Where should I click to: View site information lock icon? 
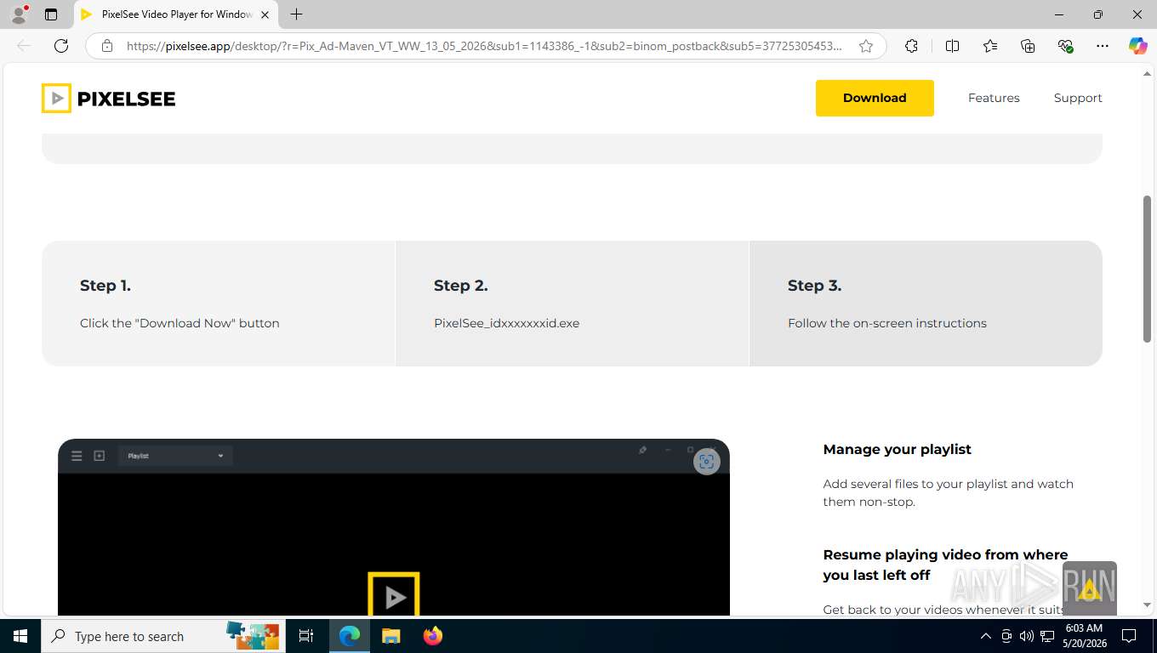(107, 46)
